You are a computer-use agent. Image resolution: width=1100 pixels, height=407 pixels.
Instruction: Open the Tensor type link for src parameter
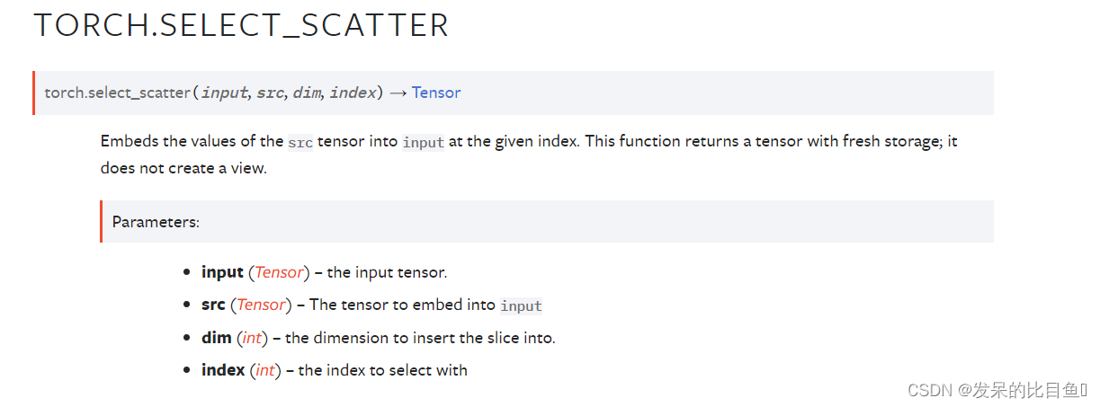[262, 305]
